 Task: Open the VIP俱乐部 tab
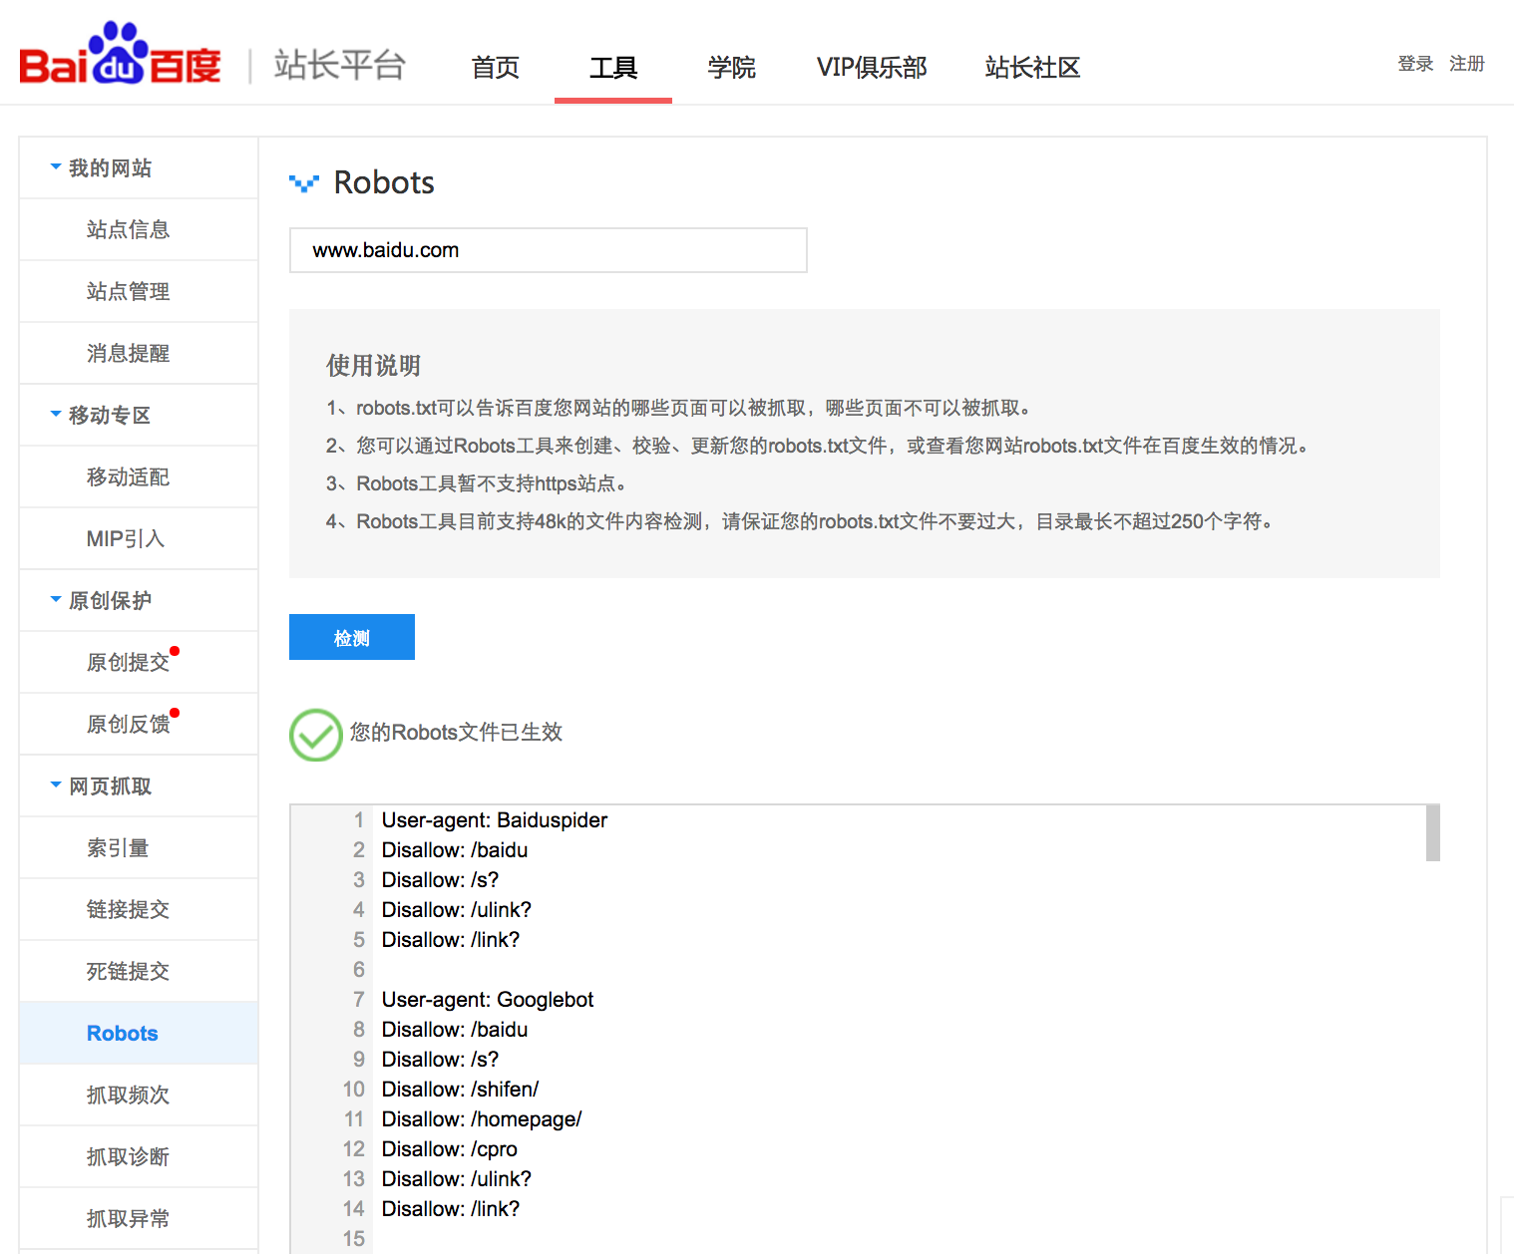pyautogui.click(x=872, y=68)
